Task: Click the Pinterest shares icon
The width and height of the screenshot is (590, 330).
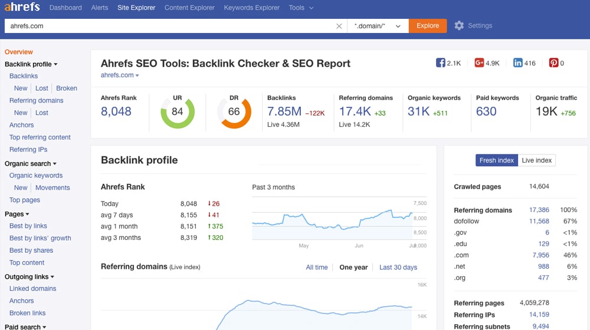Action: [x=553, y=63]
